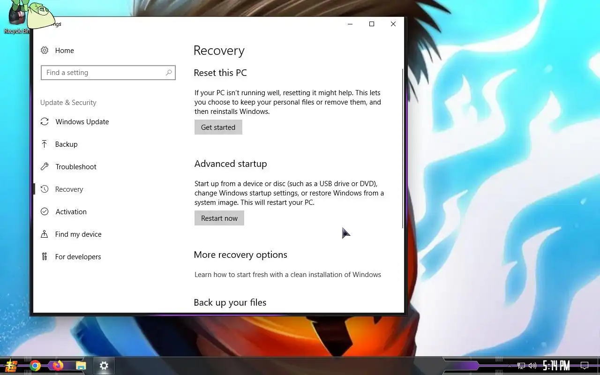
Task: Open Firefox from the taskbar
Action: (58, 366)
